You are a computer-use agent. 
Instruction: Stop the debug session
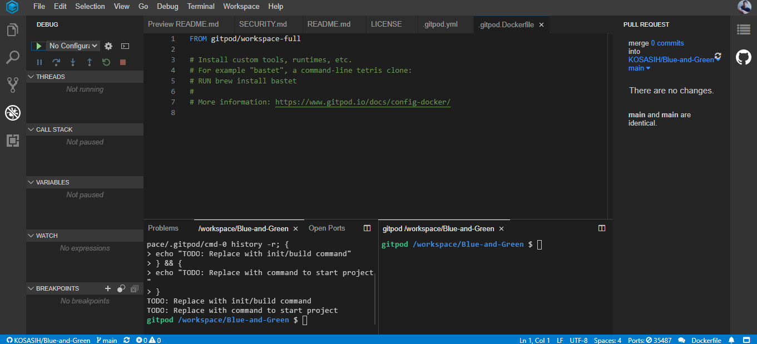pyautogui.click(x=123, y=62)
